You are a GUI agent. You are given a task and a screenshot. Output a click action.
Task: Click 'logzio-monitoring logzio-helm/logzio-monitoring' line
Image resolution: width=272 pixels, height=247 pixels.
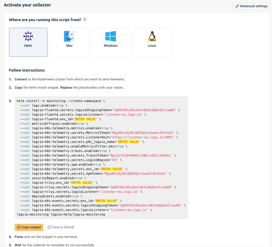click(61, 214)
